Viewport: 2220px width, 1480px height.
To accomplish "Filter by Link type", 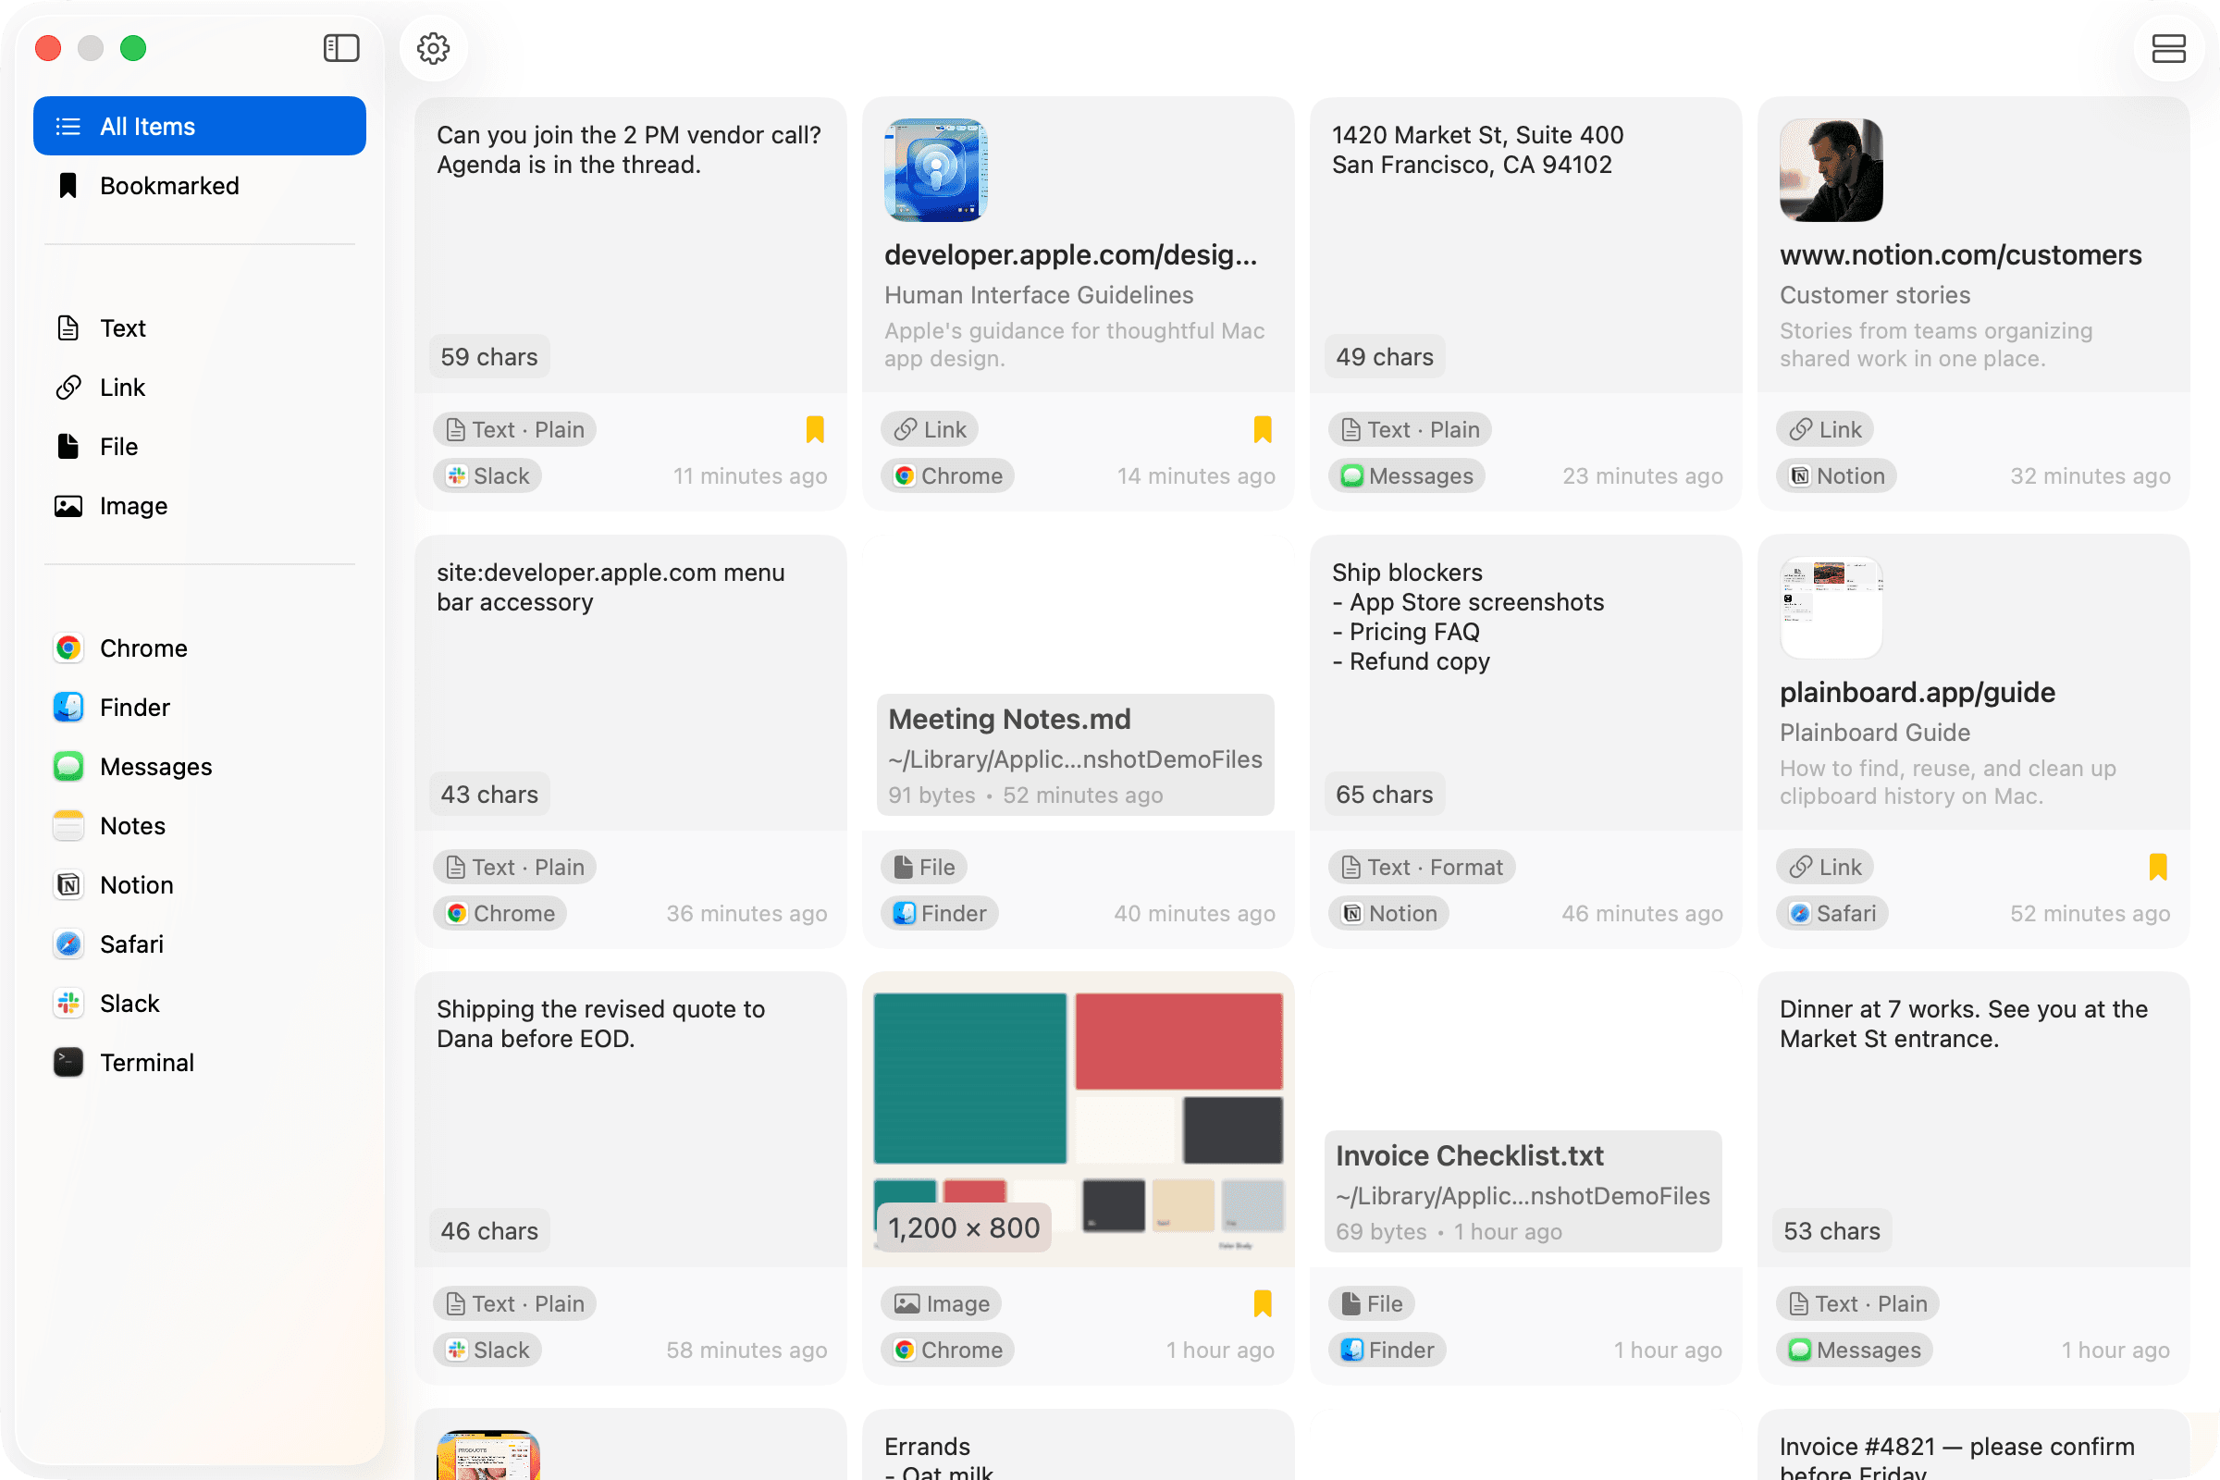I will click(x=199, y=387).
